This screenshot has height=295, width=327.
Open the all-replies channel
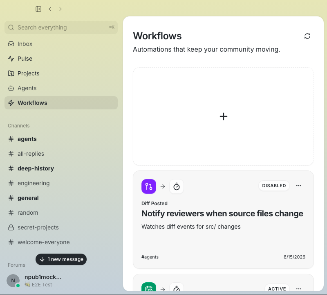click(x=61, y=154)
